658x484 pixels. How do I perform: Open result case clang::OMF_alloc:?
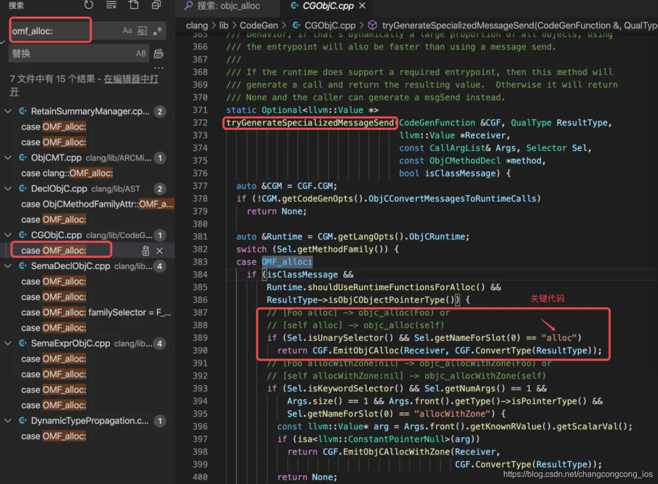click(x=67, y=173)
